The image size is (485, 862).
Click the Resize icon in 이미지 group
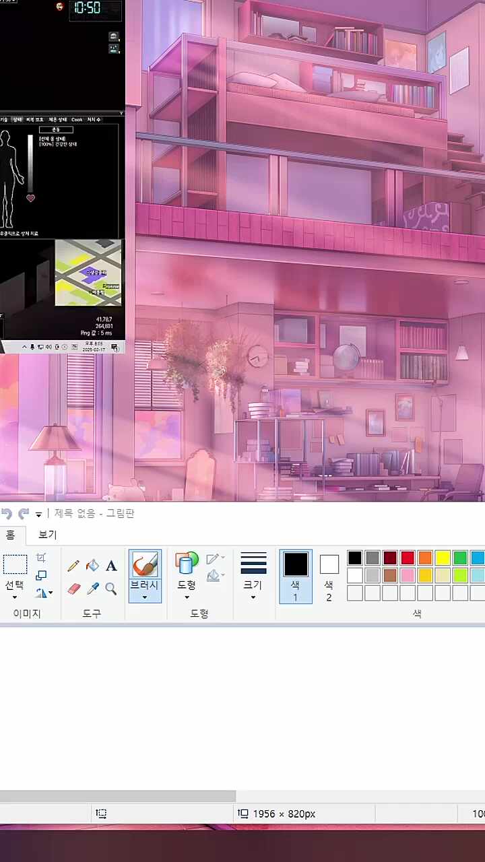click(x=41, y=575)
